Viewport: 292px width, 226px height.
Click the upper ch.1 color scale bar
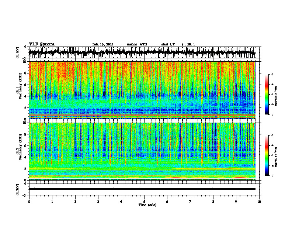coord(267,95)
